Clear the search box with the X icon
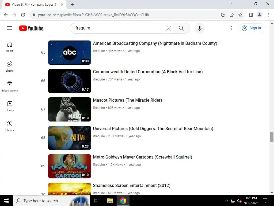Screen dimensions: 274x206 [169, 28]
